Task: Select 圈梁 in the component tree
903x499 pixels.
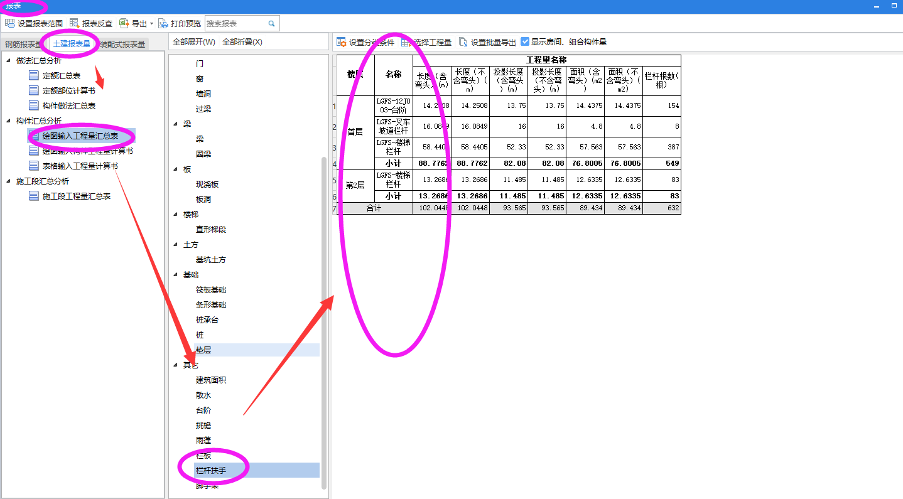Action: [203, 154]
